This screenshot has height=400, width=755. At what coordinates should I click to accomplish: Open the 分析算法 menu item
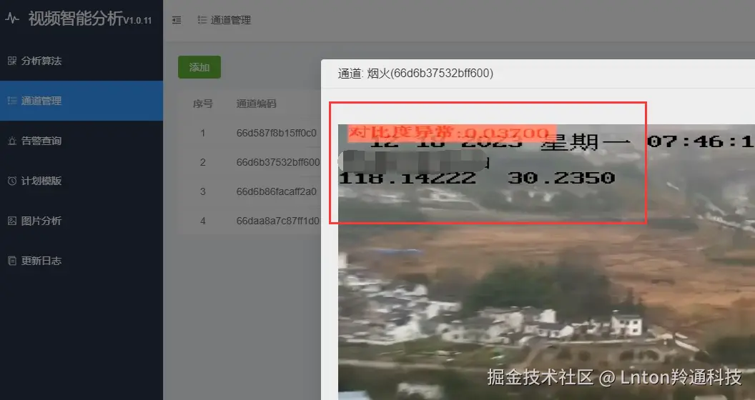[82, 61]
